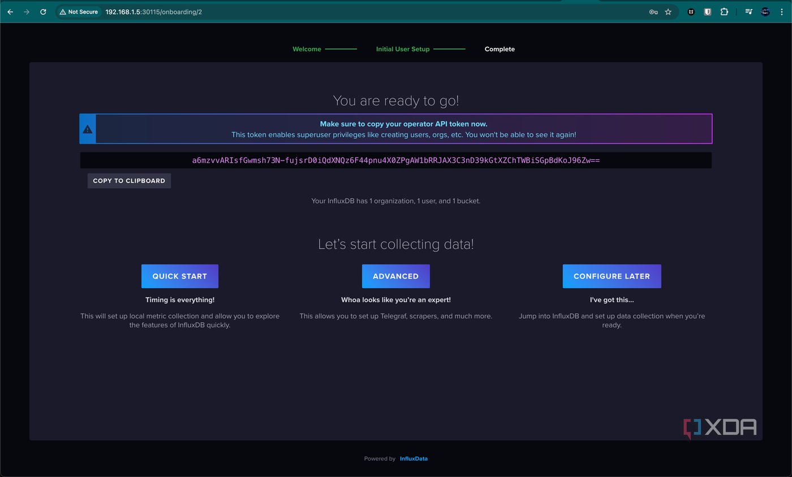Click the superuser privileges warning sentence

(403, 135)
